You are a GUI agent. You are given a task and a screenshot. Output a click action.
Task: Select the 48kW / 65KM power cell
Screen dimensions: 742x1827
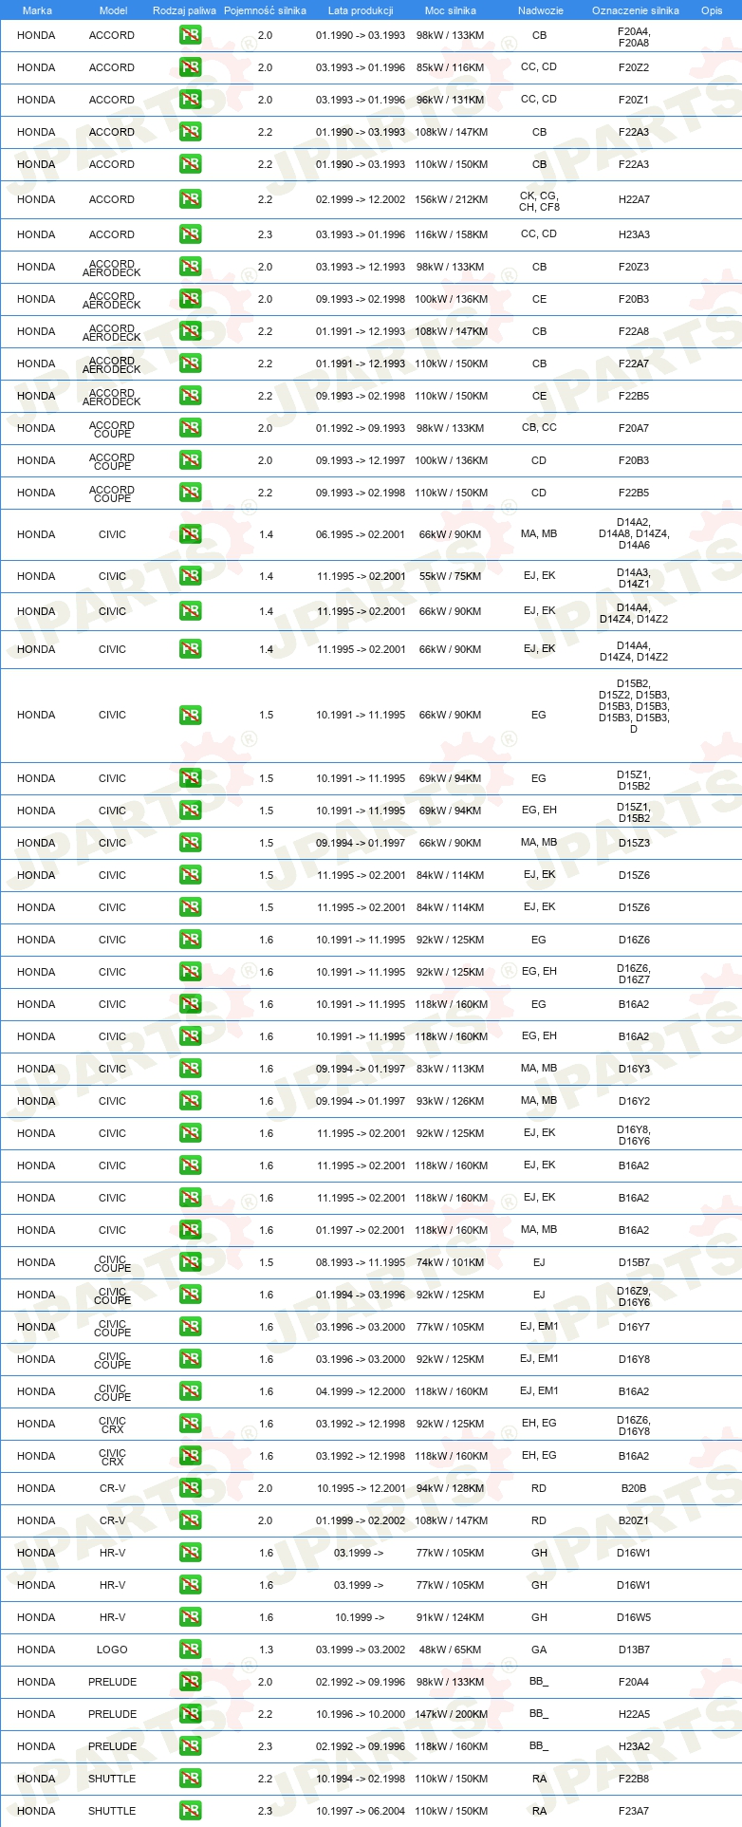[451, 1650]
